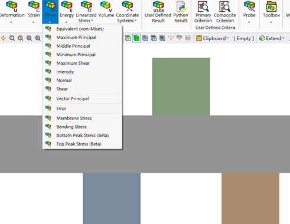This screenshot has width=290, height=224.
Task: Open the Probe dropdown arrow
Action: [249, 22]
